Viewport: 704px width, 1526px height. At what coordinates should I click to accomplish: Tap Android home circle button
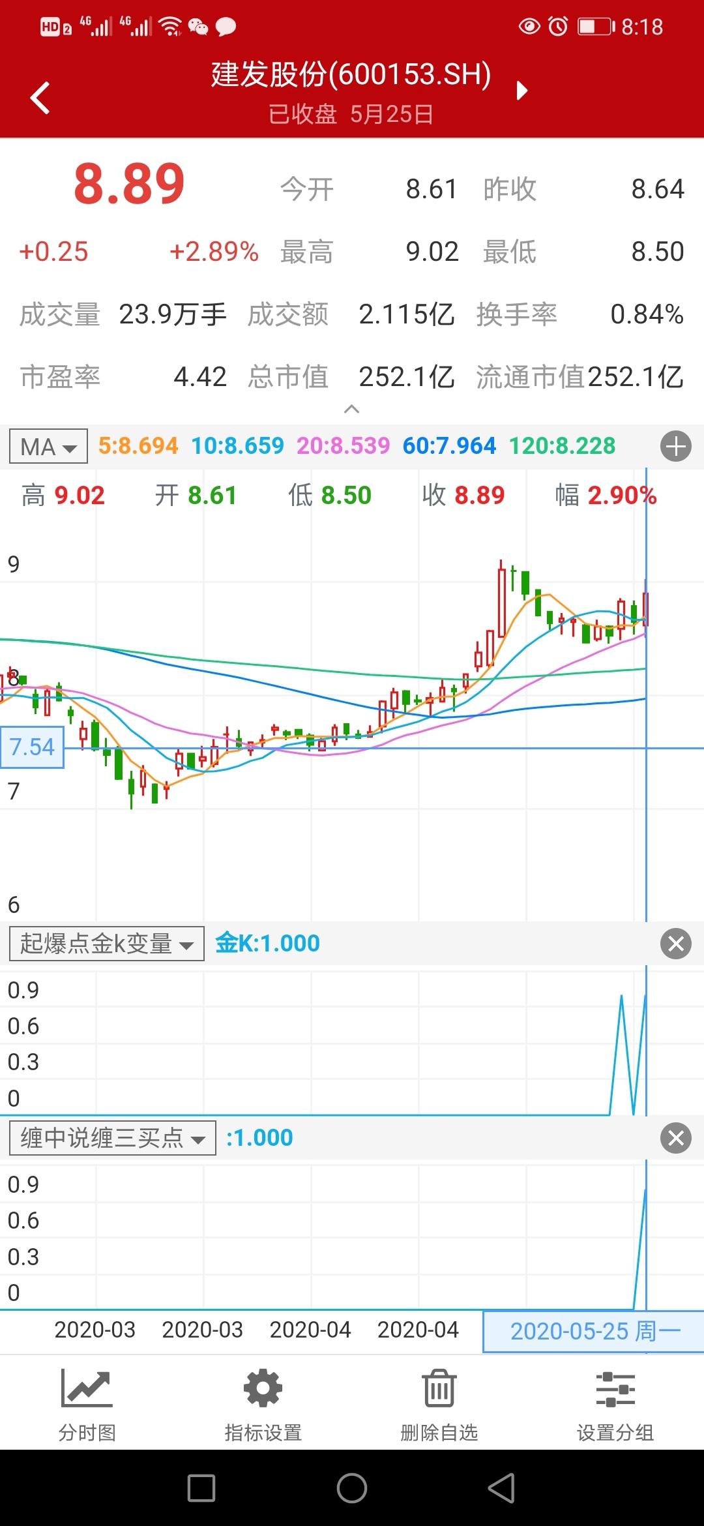pos(352,1488)
